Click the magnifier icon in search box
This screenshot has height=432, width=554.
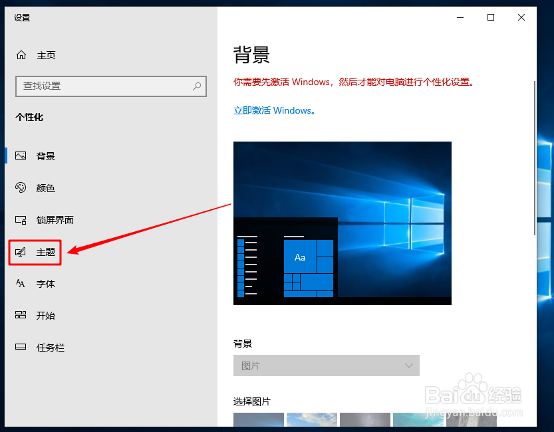[x=197, y=86]
